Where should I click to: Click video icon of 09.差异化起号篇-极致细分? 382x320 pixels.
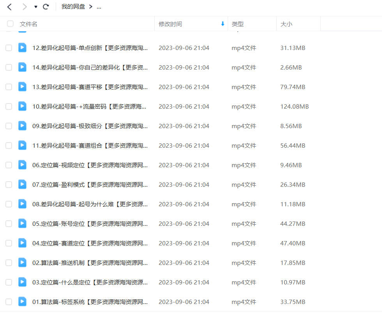click(x=22, y=125)
